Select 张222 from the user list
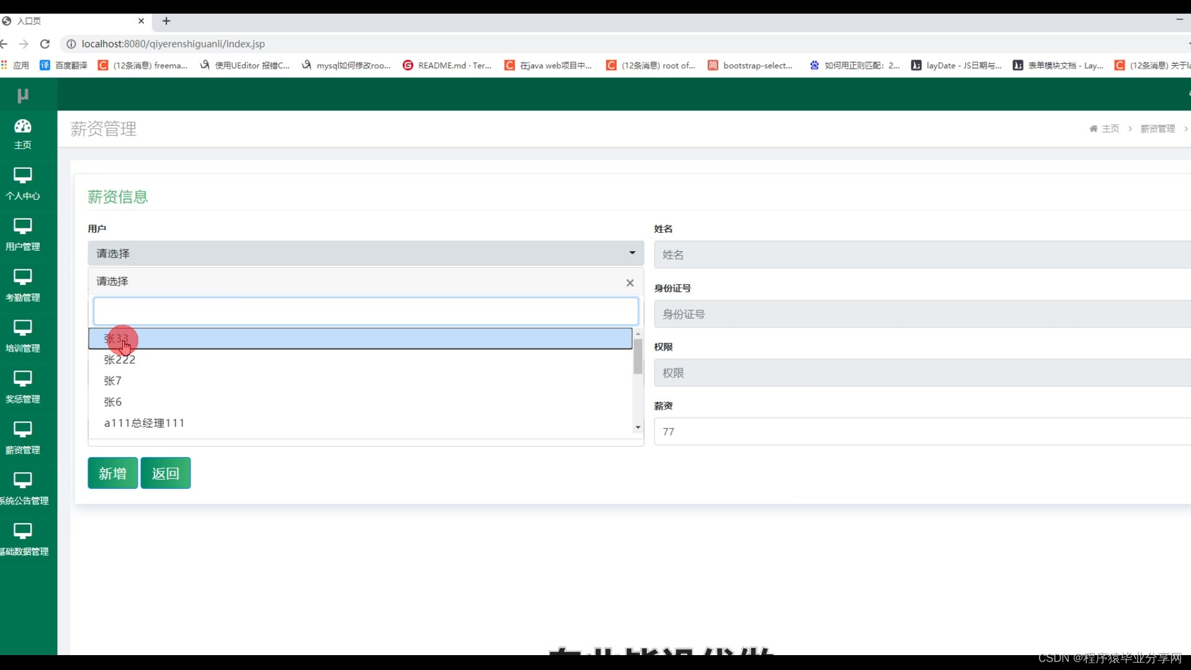Screen dimensions: 1191x670 (120, 360)
